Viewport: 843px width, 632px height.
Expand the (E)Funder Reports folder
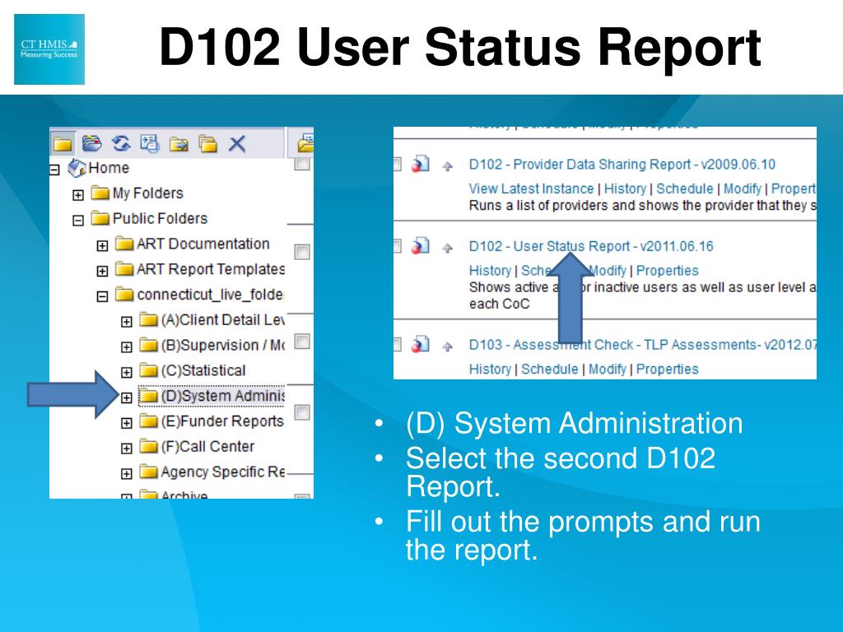(126, 423)
